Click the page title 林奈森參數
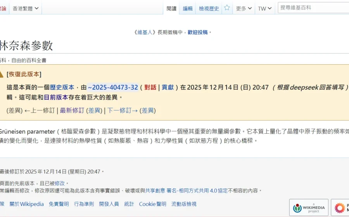 (26, 46)
